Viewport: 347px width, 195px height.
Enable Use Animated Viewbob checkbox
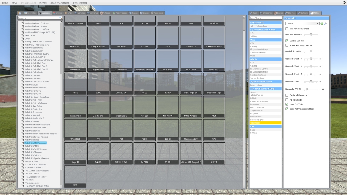[x=287, y=29]
